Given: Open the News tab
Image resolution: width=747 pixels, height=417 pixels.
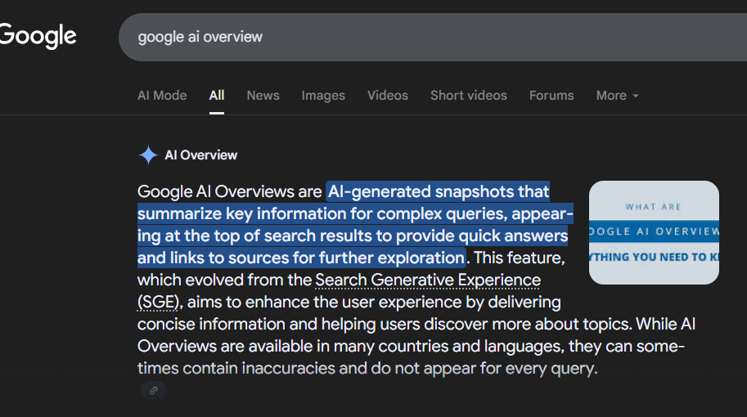Looking at the screenshot, I should (x=263, y=96).
